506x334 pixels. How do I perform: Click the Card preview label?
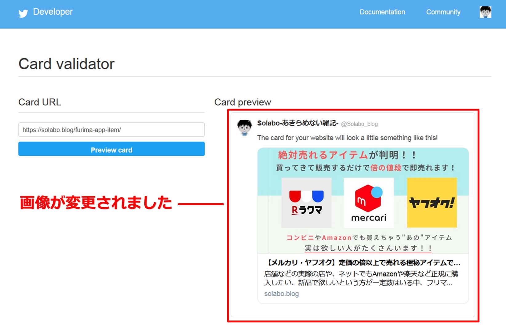[x=243, y=102]
